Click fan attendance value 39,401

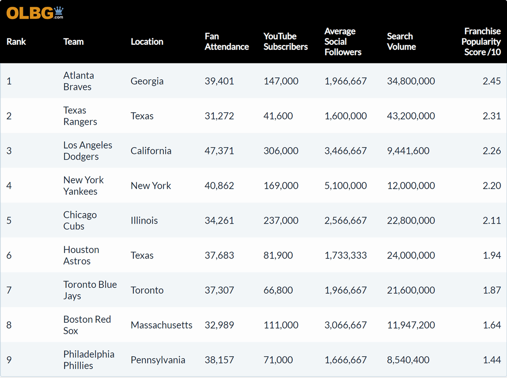pyautogui.click(x=219, y=81)
